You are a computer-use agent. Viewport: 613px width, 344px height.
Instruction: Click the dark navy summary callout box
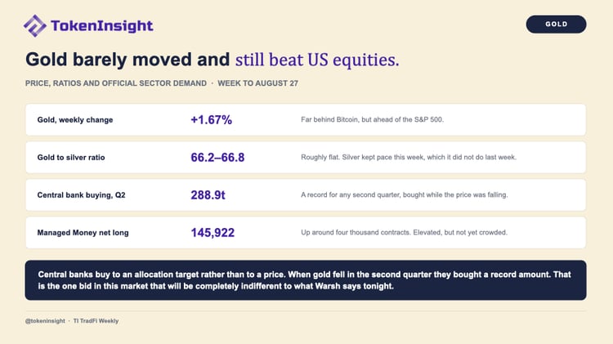306,280
